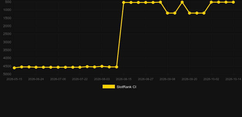
Task: Click the x-axis label 2026-07-06
Action: tap(58, 79)
